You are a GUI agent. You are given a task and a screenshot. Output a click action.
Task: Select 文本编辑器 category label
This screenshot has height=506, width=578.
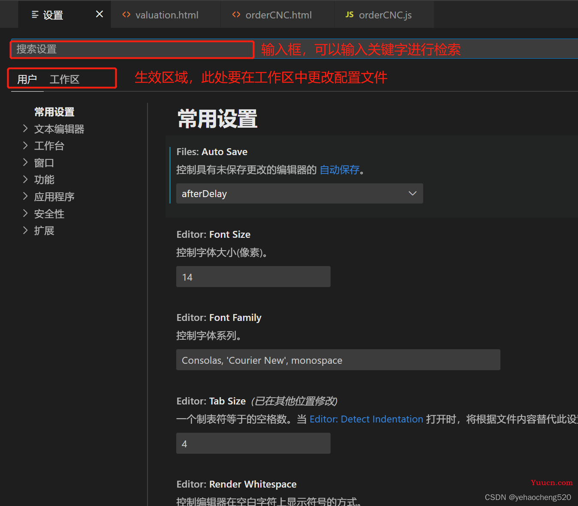click(59, 129)
